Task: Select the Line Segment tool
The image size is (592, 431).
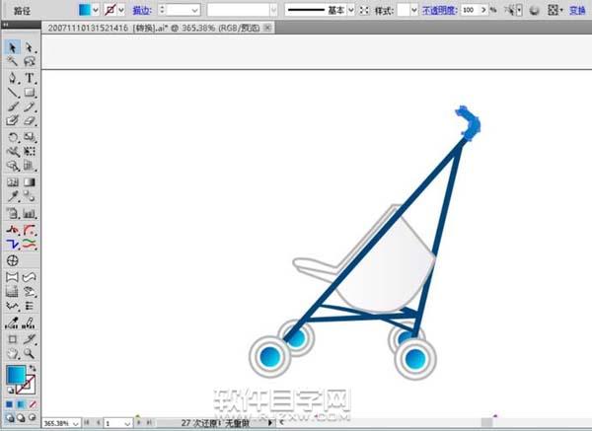Action: pos(13,93)
